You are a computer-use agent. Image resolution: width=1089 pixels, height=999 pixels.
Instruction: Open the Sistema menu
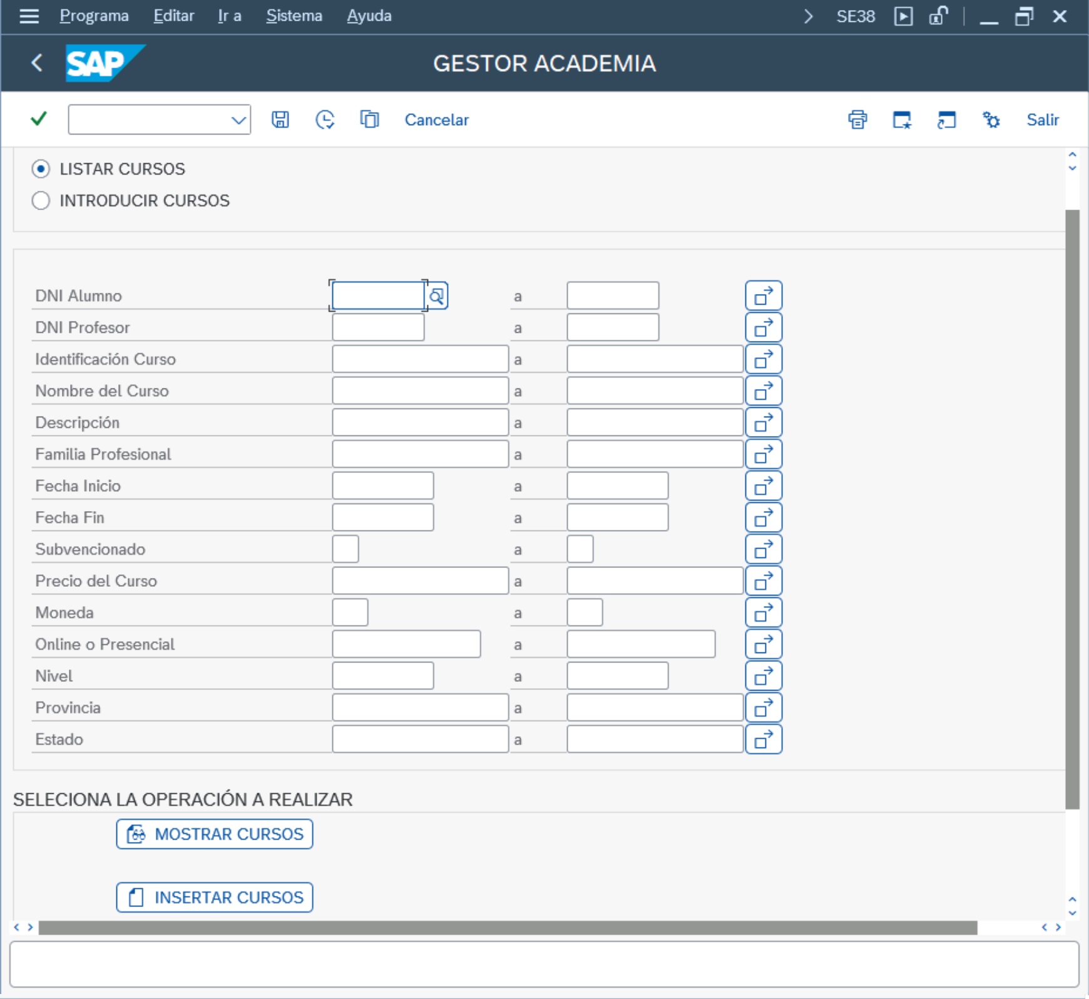pyautogui.click(x=294, y=16)
